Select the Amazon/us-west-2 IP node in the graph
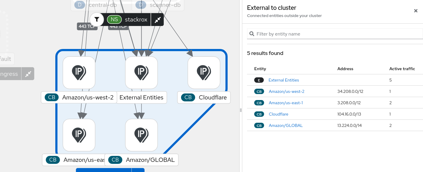 click(79, 72)
